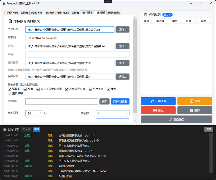Click the 任务 column header
The width and height of the screenshot is (216, 180).
(188, 21)
